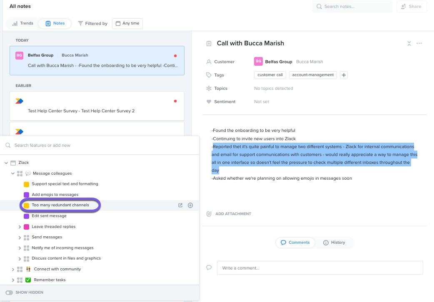Click purple swatch beside Add emojis to messages

pyautogui.click(x=27, y=195)
